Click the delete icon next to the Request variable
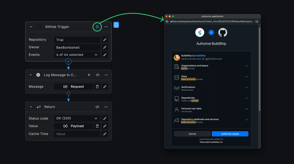 coord(97,86)
